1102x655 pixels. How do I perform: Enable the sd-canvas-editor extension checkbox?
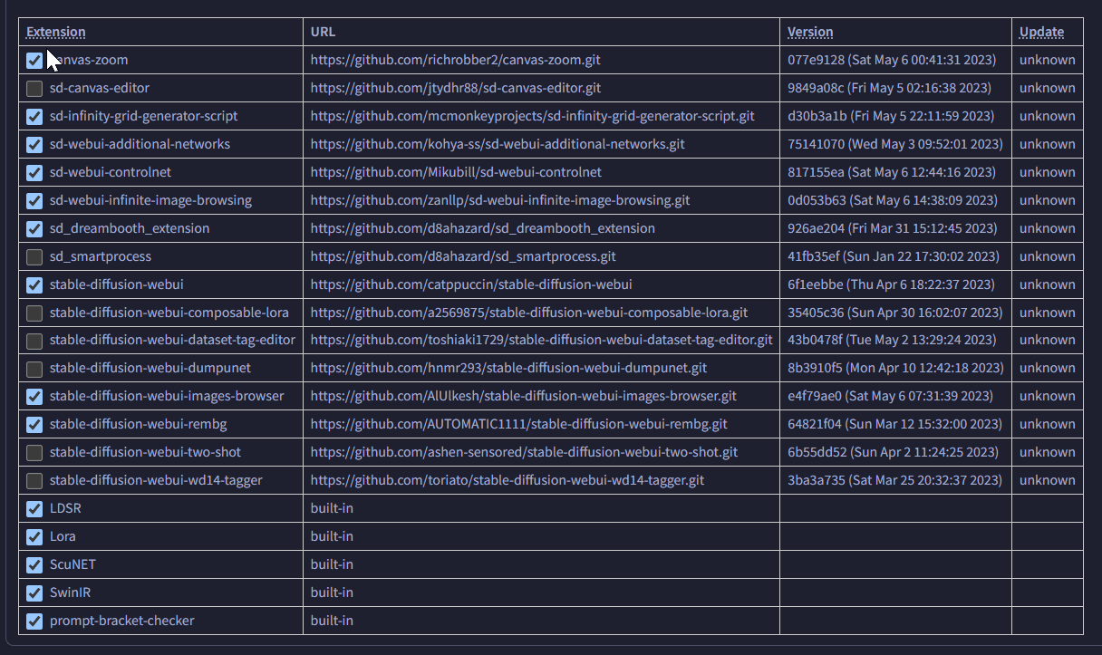pyautogui.click(x=34, y=89)
